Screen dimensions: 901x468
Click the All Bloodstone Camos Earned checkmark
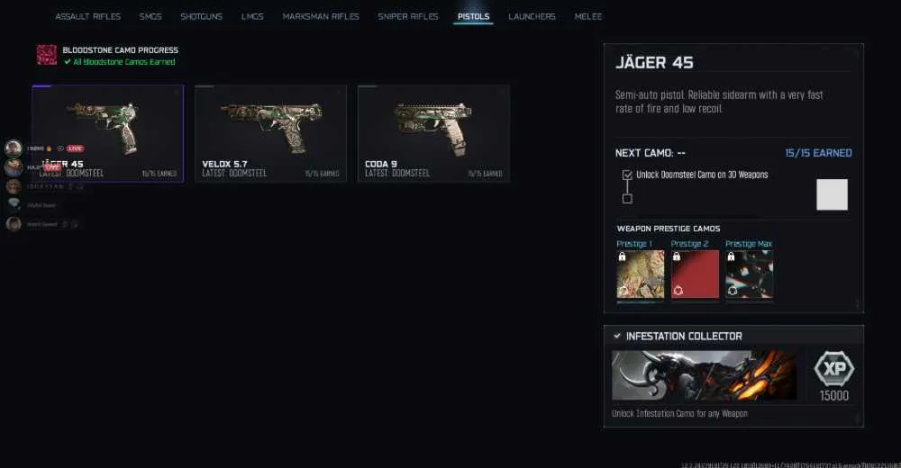(68, 61)
